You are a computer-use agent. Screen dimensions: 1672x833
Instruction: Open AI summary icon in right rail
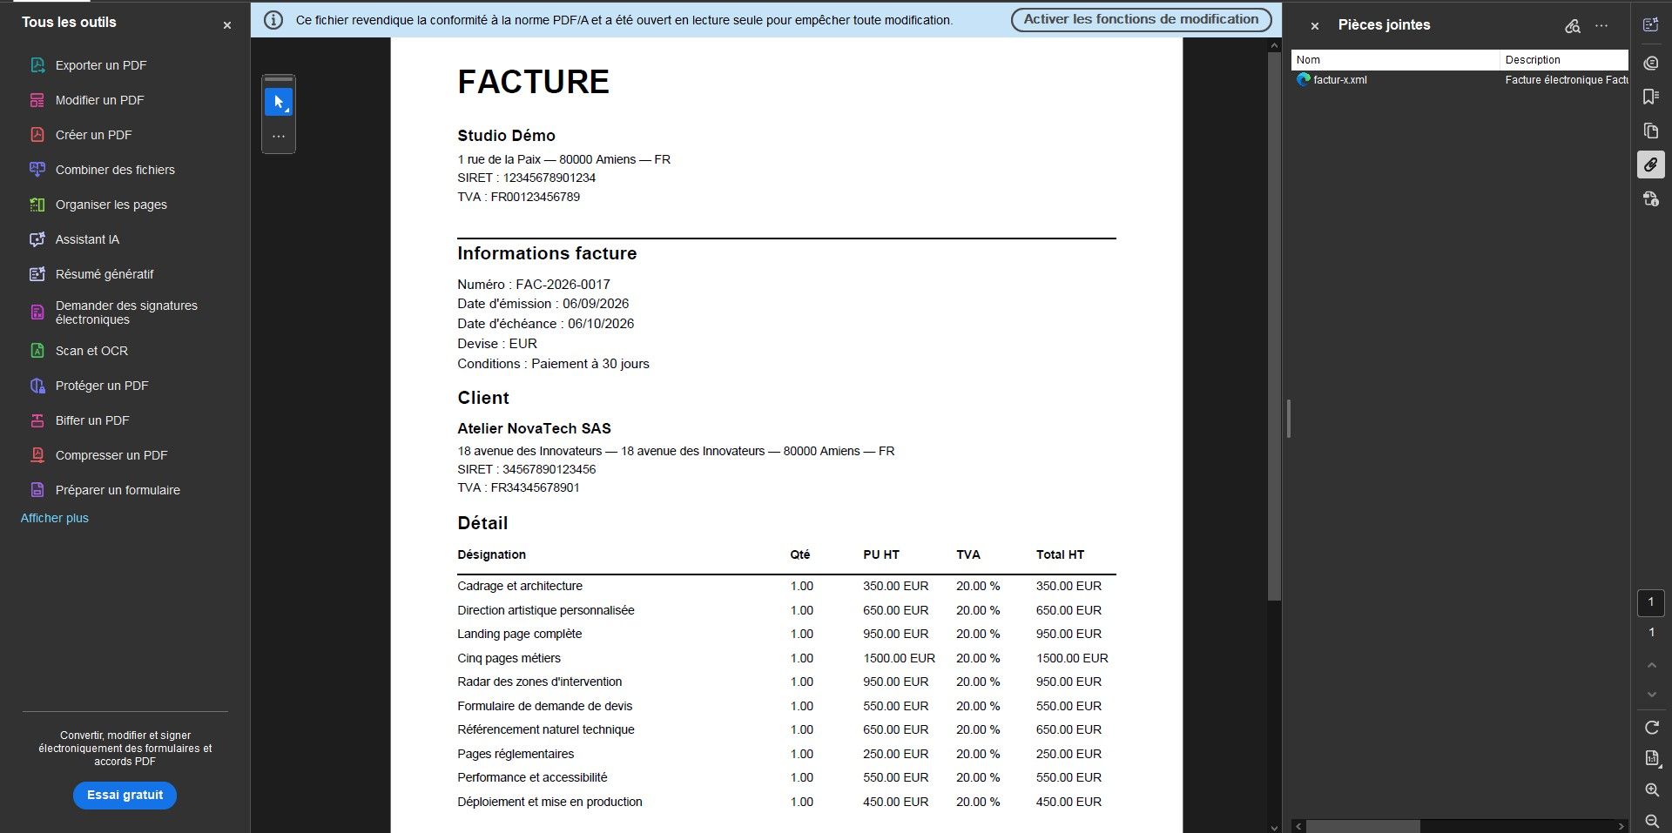click(x=1651, y=25)
